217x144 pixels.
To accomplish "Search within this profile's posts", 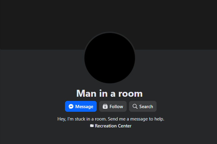I will pos(143,106).
